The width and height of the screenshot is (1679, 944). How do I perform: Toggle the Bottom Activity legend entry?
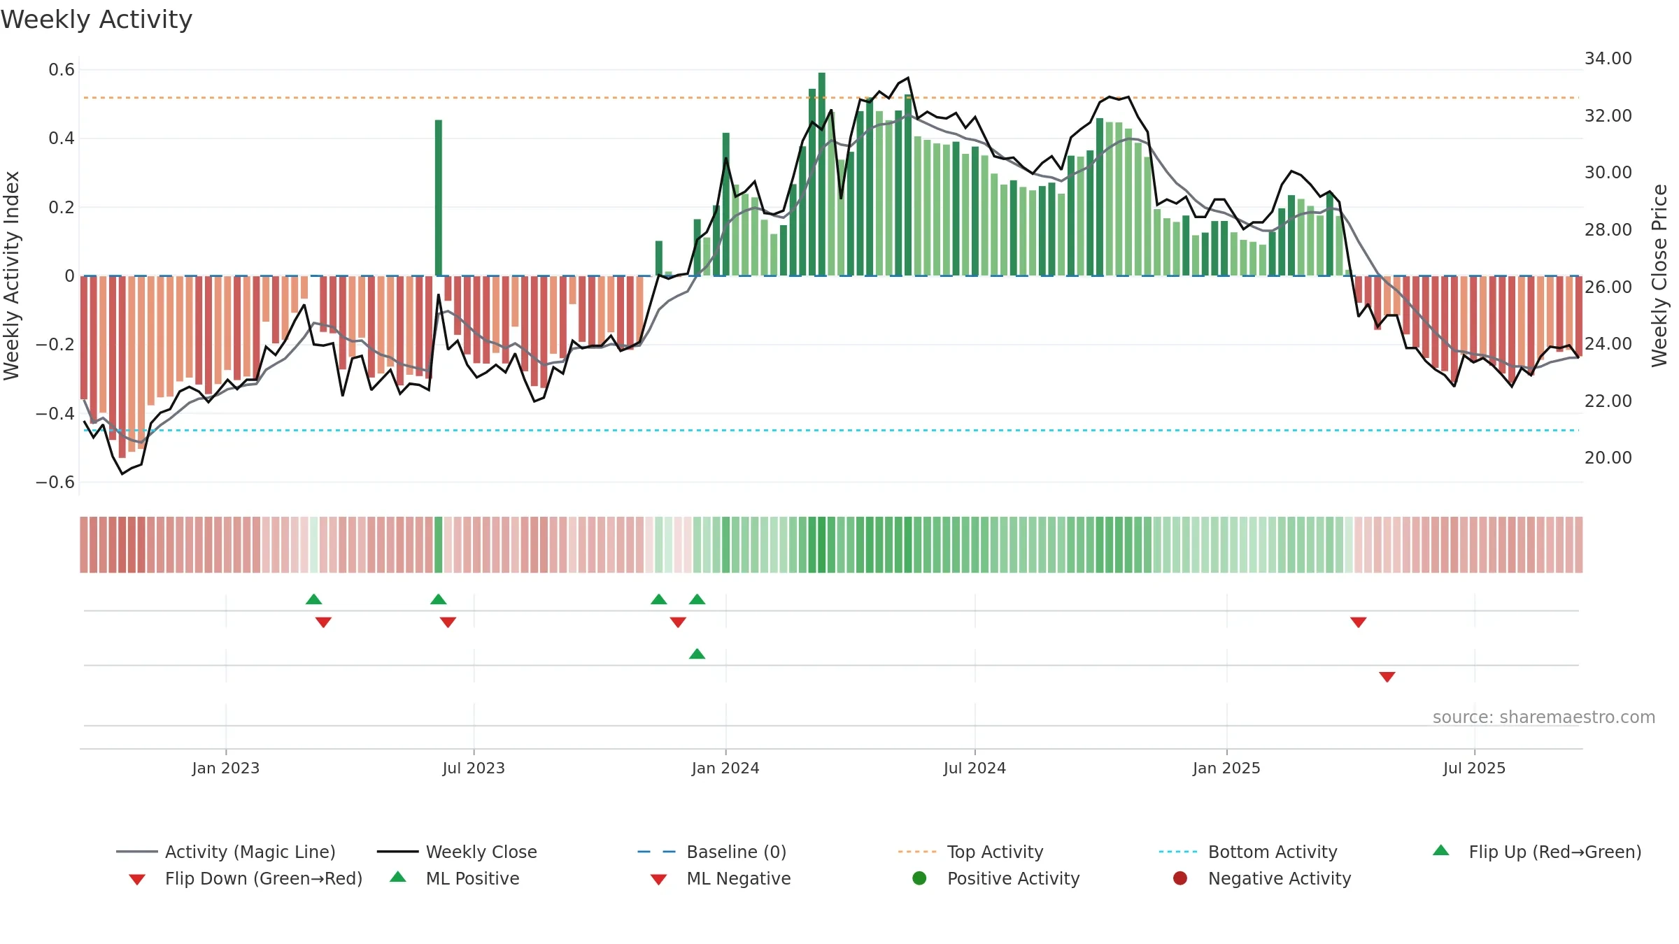pyautogui.click(x=1248, y=852)
